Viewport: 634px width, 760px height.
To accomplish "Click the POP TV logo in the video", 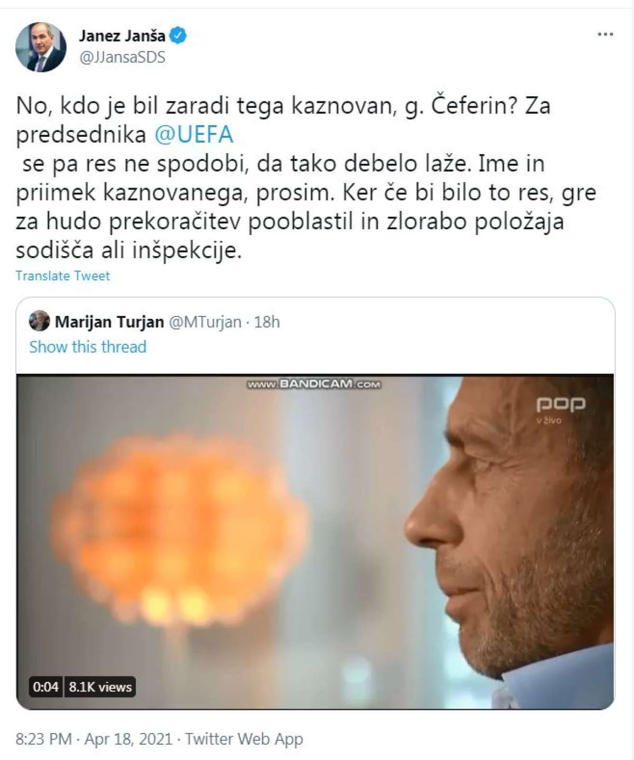I will pos(561,409).
